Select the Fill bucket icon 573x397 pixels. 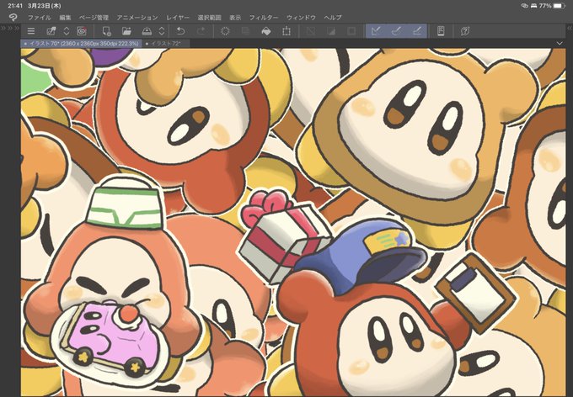[266, 31]
